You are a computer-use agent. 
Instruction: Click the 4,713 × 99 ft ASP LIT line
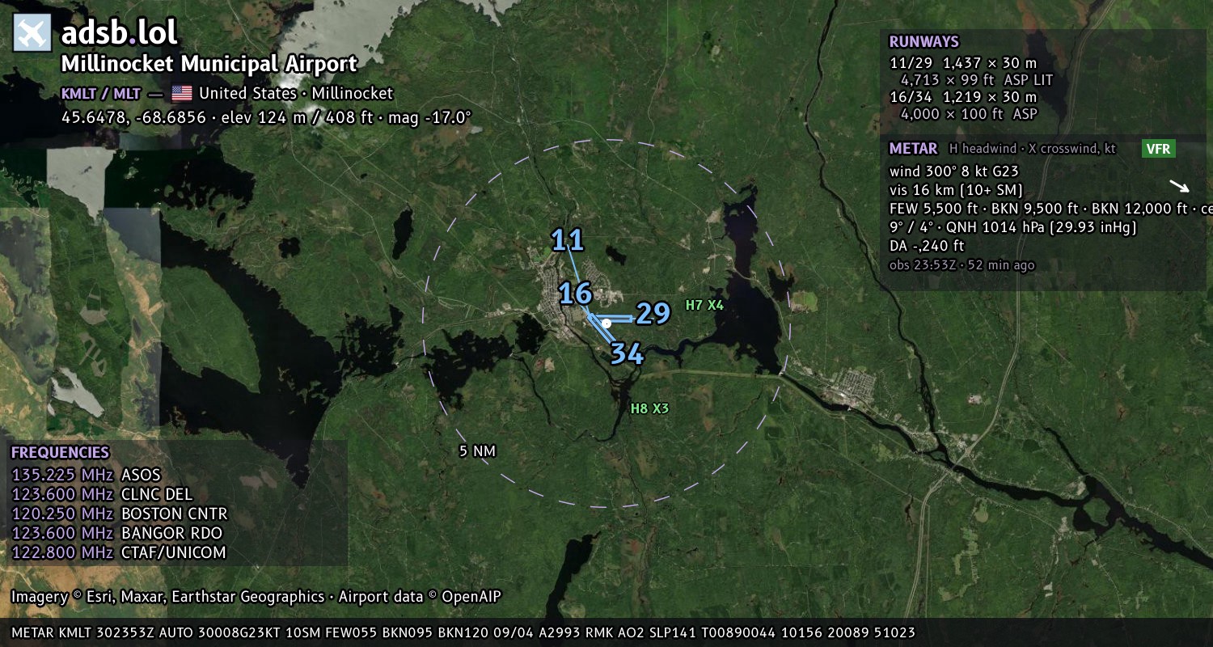[977, 80]
